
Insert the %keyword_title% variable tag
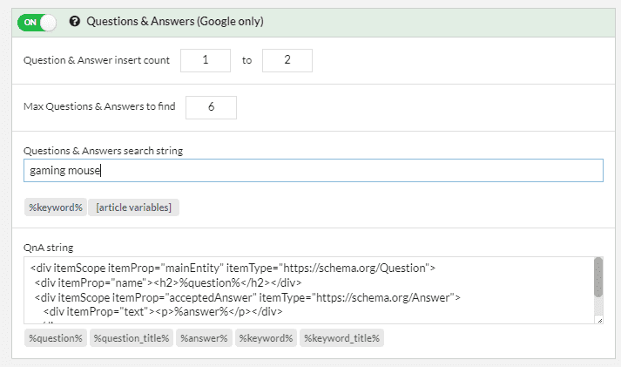coord(341,338)
